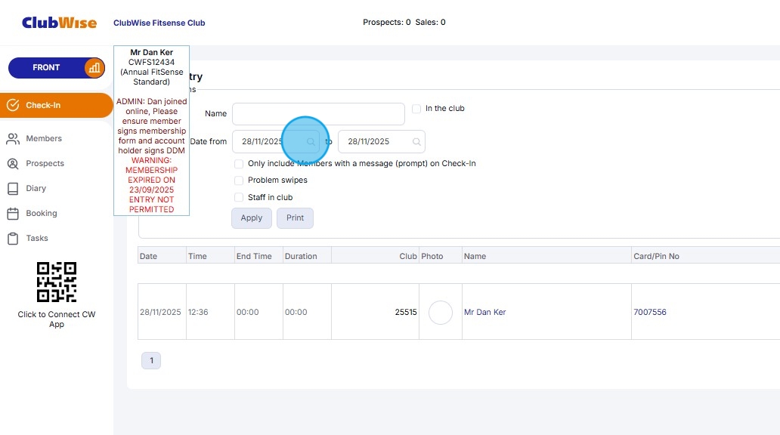Click member number CWFS12434 in popup

[x=152, y=62]
